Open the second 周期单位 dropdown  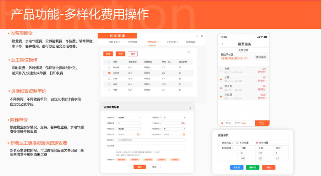coord(174,129)
